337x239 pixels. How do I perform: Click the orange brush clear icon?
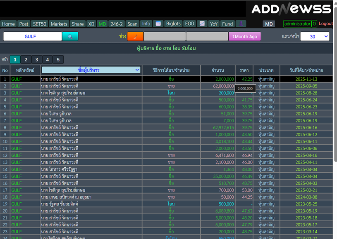(x=135, y=37)
